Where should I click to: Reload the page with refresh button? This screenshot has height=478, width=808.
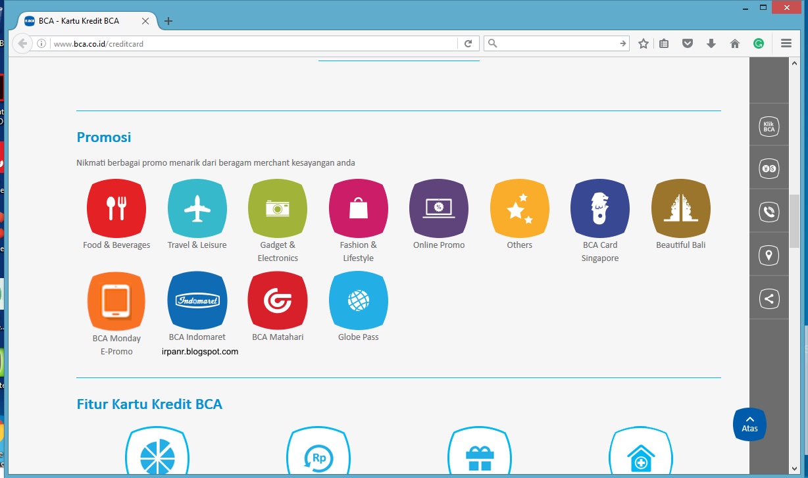point(468,43)
